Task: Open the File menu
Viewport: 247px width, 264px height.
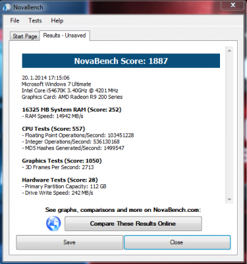Action: point(14,20)
